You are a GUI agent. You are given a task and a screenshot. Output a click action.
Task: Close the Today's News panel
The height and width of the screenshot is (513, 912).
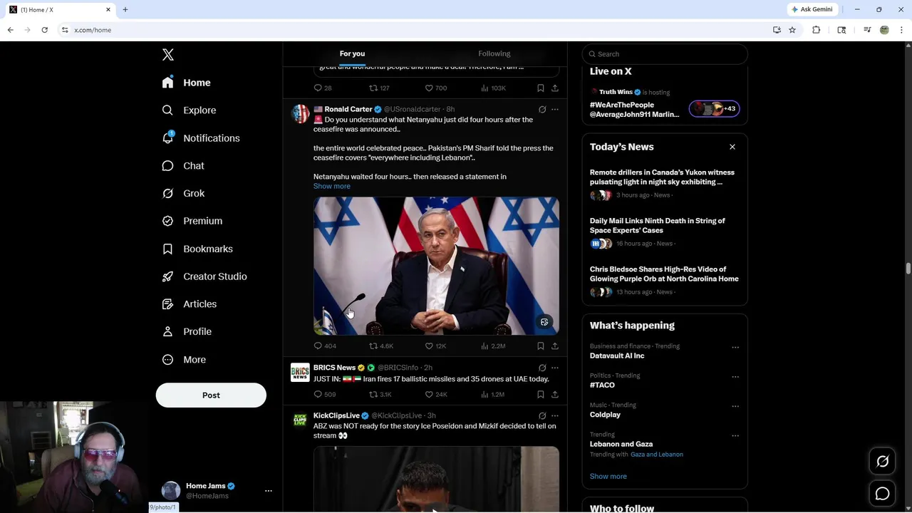732,147
